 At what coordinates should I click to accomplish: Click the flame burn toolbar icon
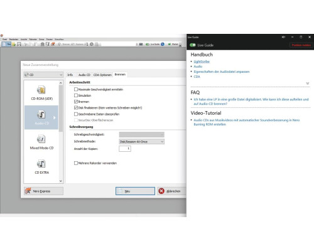[x=53, y=44]
